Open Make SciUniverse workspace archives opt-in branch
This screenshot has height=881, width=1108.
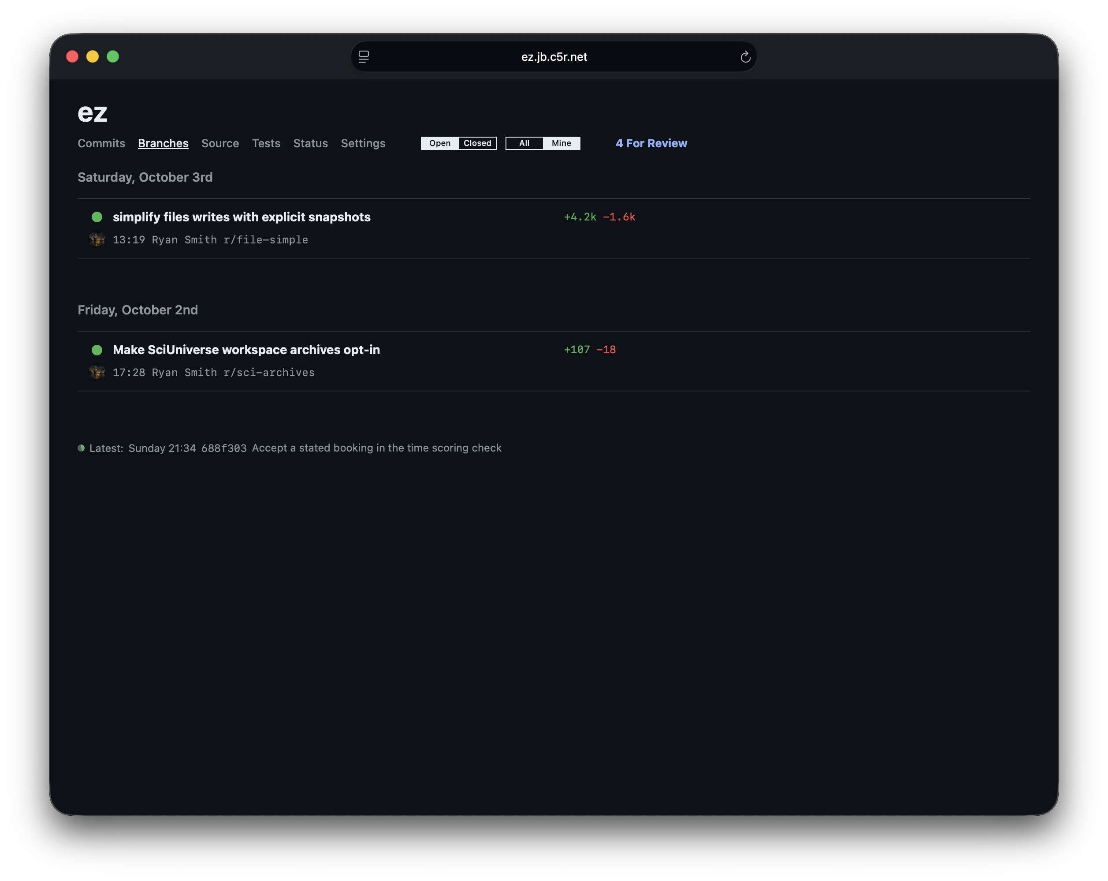tap(246, 350)
